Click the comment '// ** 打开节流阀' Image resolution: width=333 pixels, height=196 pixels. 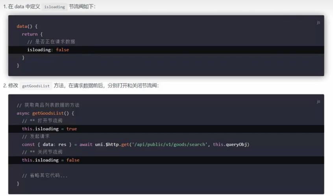(x=42, y=121)
